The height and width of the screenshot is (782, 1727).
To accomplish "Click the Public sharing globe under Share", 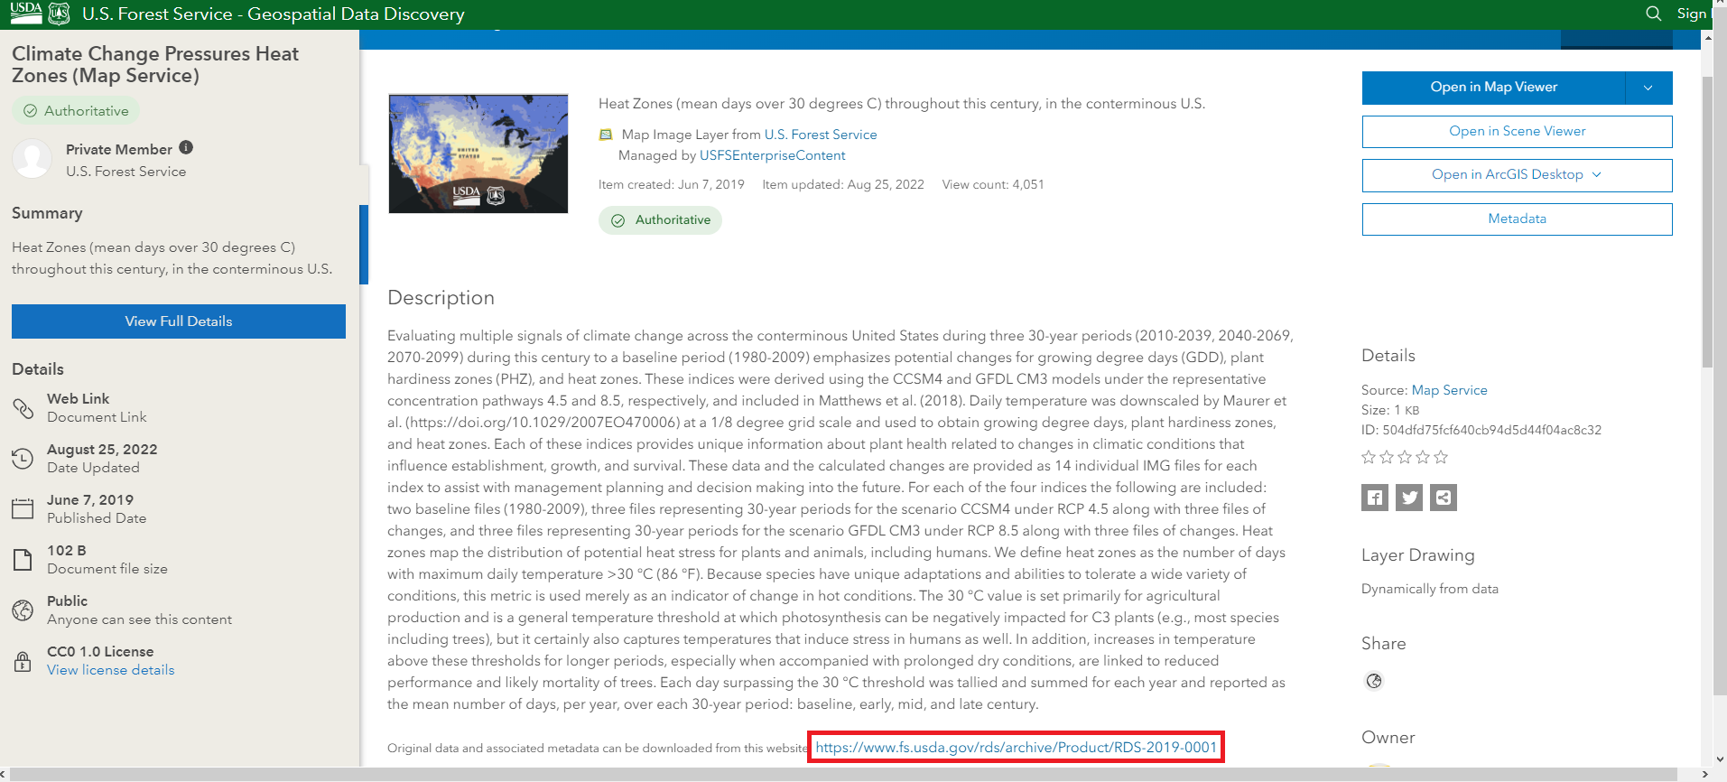I will pyautogui.click(x=1374, y=681).
